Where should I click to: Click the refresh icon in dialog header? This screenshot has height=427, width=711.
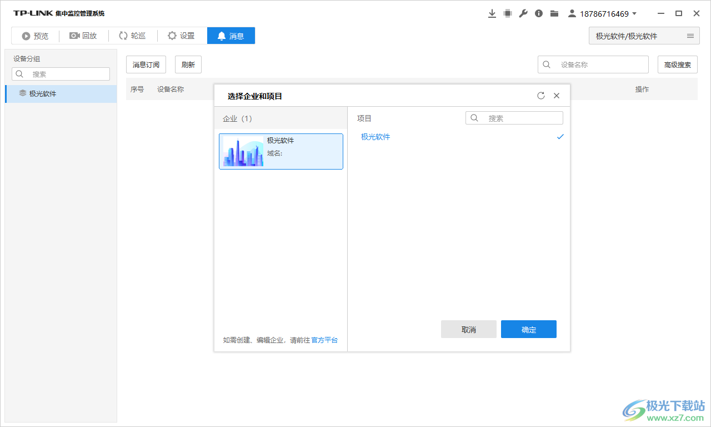(x=541, y=96)
